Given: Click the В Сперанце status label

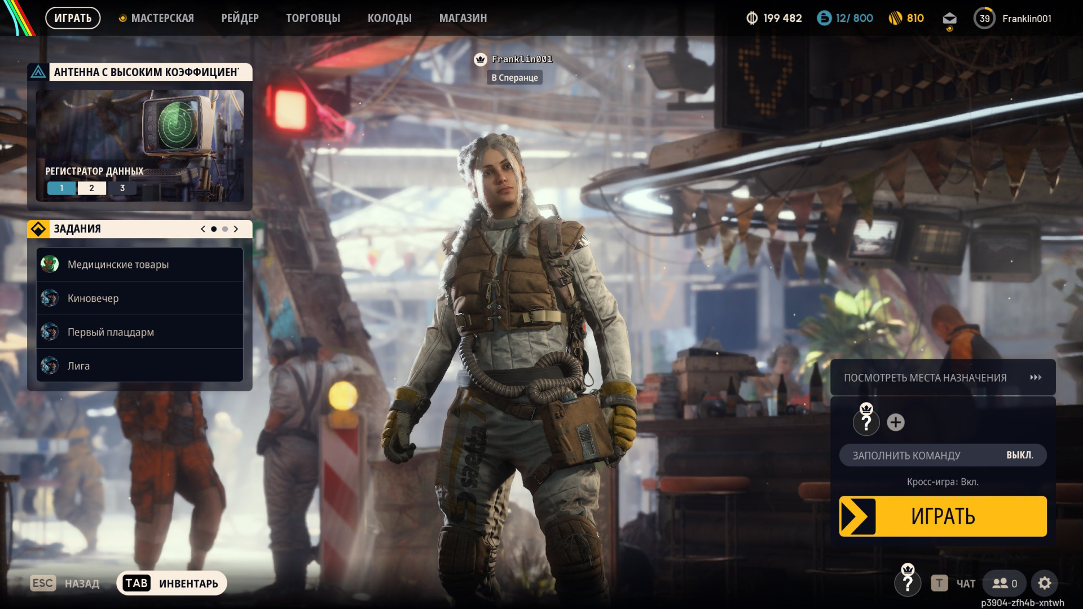Looking at the screenshot, I should [x=514, y=77].
